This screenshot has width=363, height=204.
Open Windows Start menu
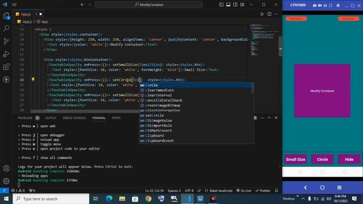coord(6,199)
